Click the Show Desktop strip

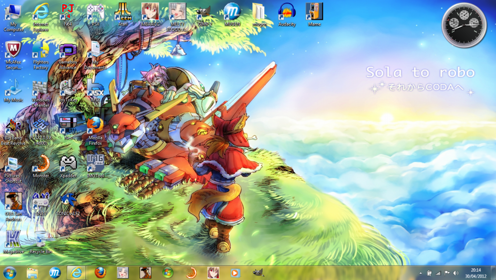[493, 273]
